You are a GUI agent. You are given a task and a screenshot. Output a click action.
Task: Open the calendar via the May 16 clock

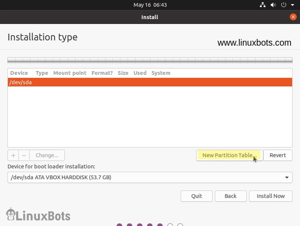click(150, 5)
